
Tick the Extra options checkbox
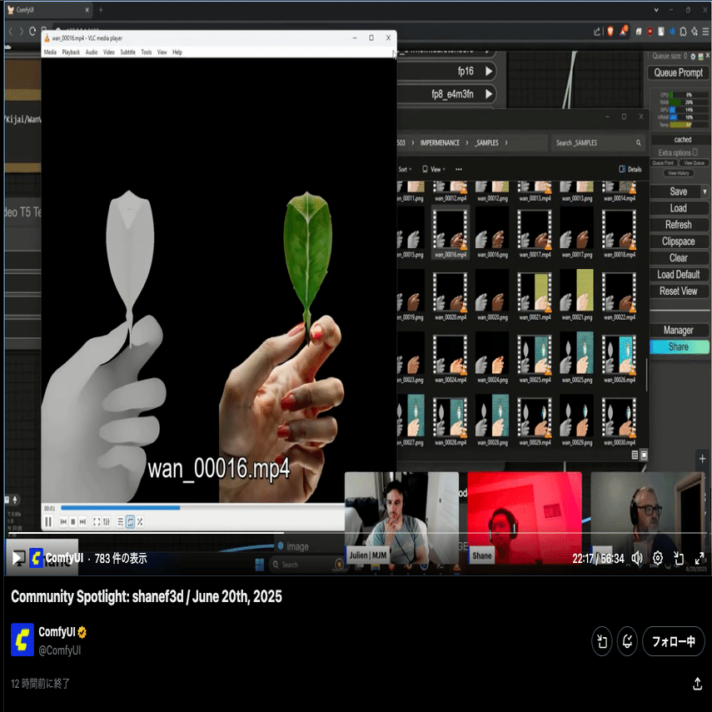[x=695, y=152]
